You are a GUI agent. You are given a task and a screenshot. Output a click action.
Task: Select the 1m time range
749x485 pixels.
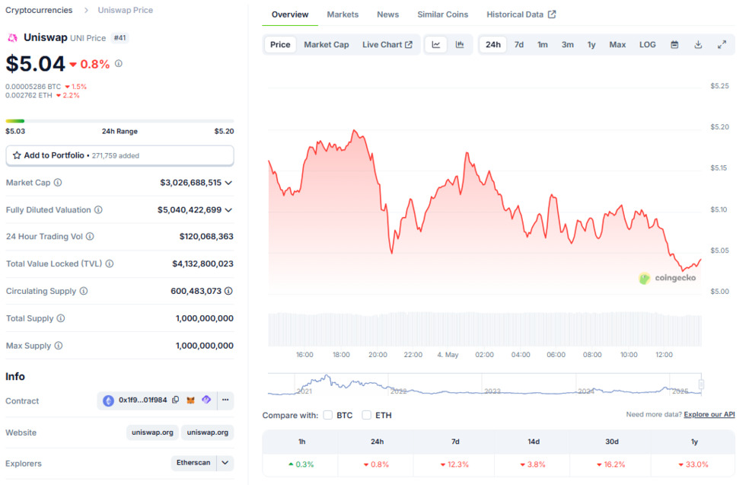pyautogui.click(x=543, y=44)
